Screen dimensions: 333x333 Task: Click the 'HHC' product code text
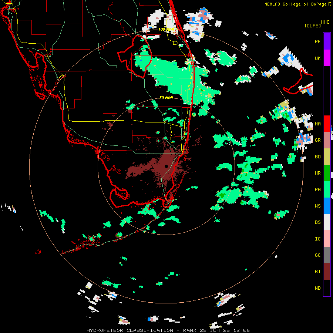[325, 22]
